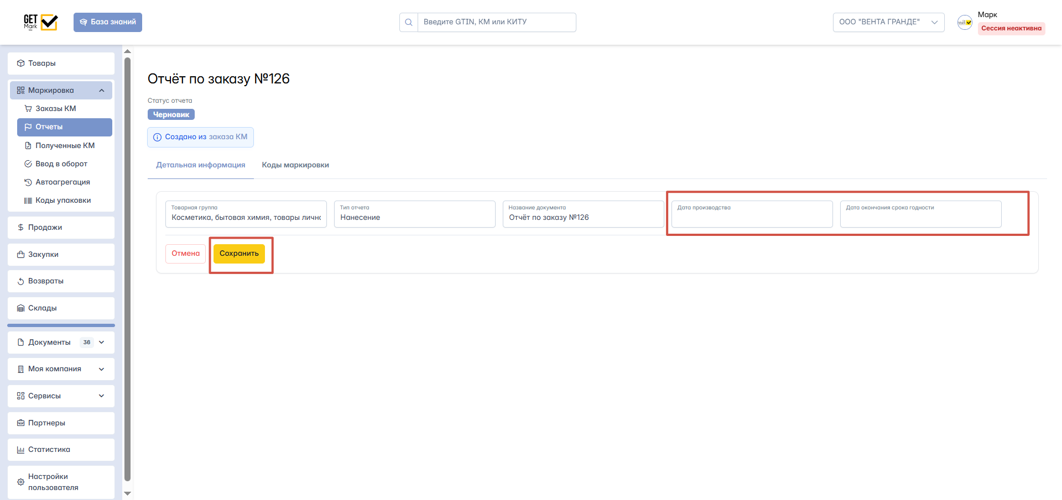
Task: Open Заказы КМ submenu item
Action: click(x=65, y=109)
